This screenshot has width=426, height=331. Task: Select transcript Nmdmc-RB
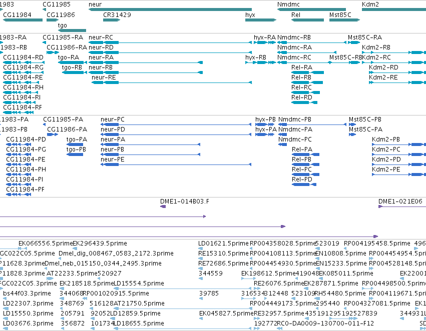pyautogui.click(x=312, y=42)
